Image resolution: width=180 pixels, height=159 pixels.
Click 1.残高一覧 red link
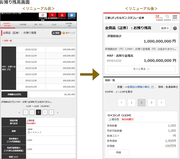7,41
